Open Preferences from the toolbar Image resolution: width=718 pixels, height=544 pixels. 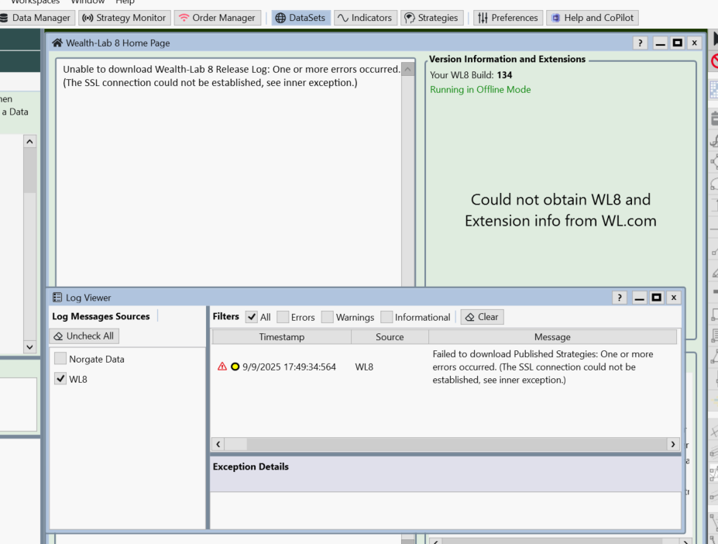click(x=507, y=18)
